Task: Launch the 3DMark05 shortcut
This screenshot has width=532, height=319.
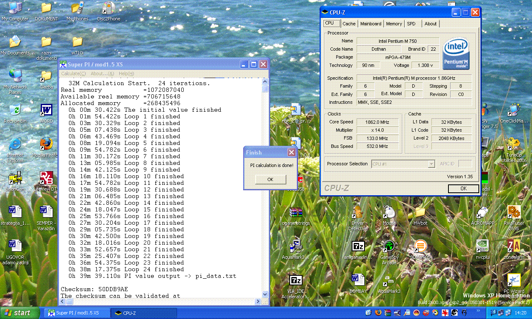Action: pyautogui.click(x=420, y=249)
